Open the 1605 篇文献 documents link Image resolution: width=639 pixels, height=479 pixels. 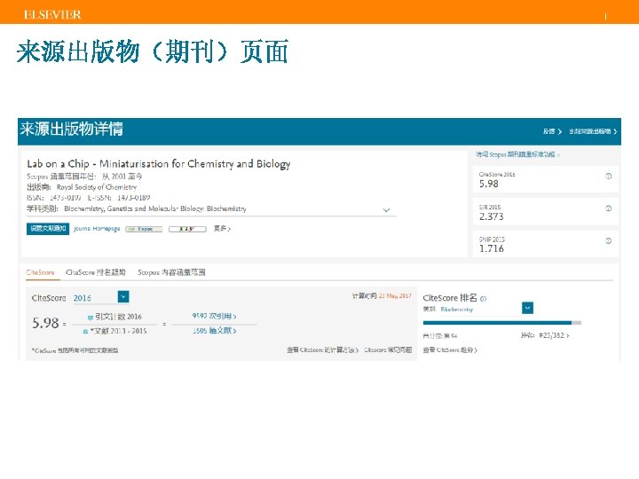point(215,330)
